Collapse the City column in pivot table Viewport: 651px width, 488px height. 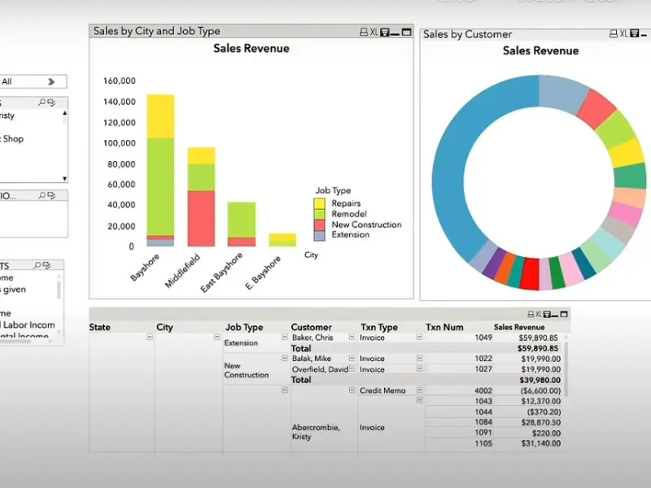pos(217,338)
